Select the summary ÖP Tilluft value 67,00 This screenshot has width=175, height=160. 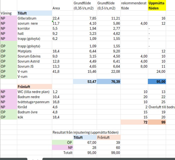(x=85, y=143)
